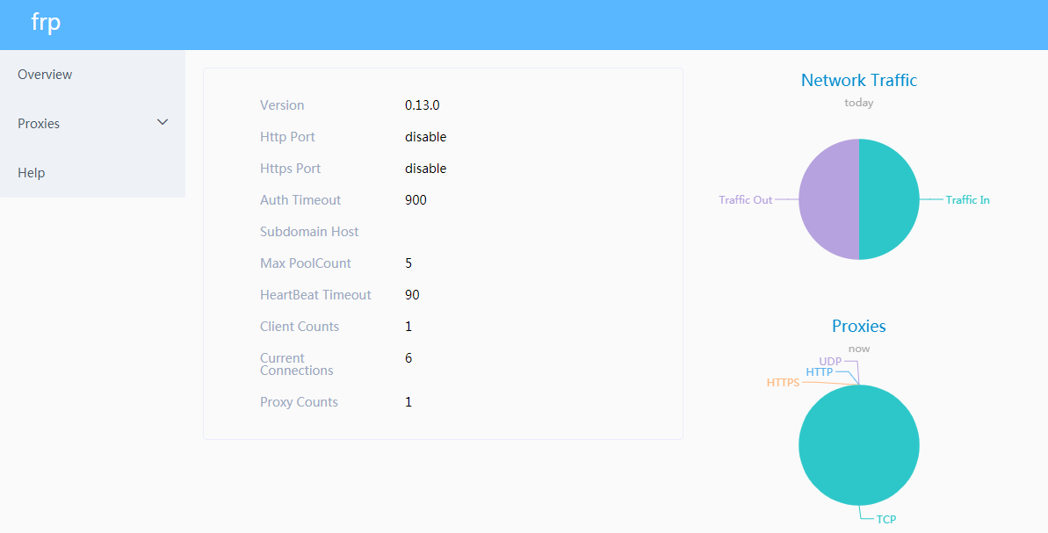This screenshot has width=1048, height=533.
Task: Click the Traffic Out legend label
Action: pos(745,199)
